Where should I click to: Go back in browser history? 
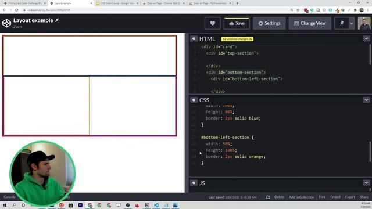4,10
